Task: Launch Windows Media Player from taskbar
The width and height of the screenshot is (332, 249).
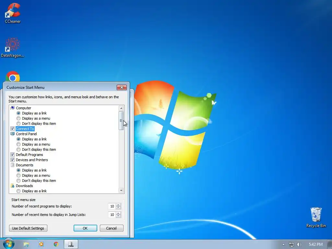Action: (41, 244)
